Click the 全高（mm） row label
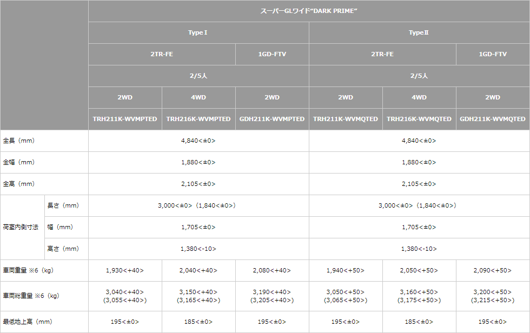Screen dimensions: 530x333 click(44, 184)
